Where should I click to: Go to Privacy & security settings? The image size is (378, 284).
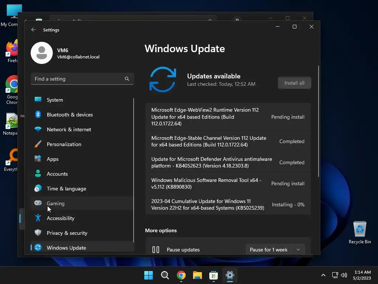[x=82, y=233]
